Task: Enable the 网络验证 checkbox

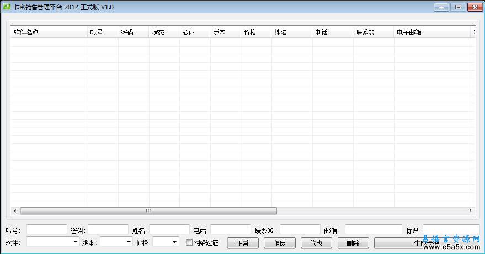Action: (x=189, y=242)
